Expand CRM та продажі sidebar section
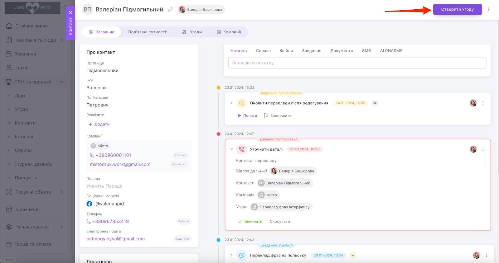This screenshot has width=499, height=263. click(62, 82)
